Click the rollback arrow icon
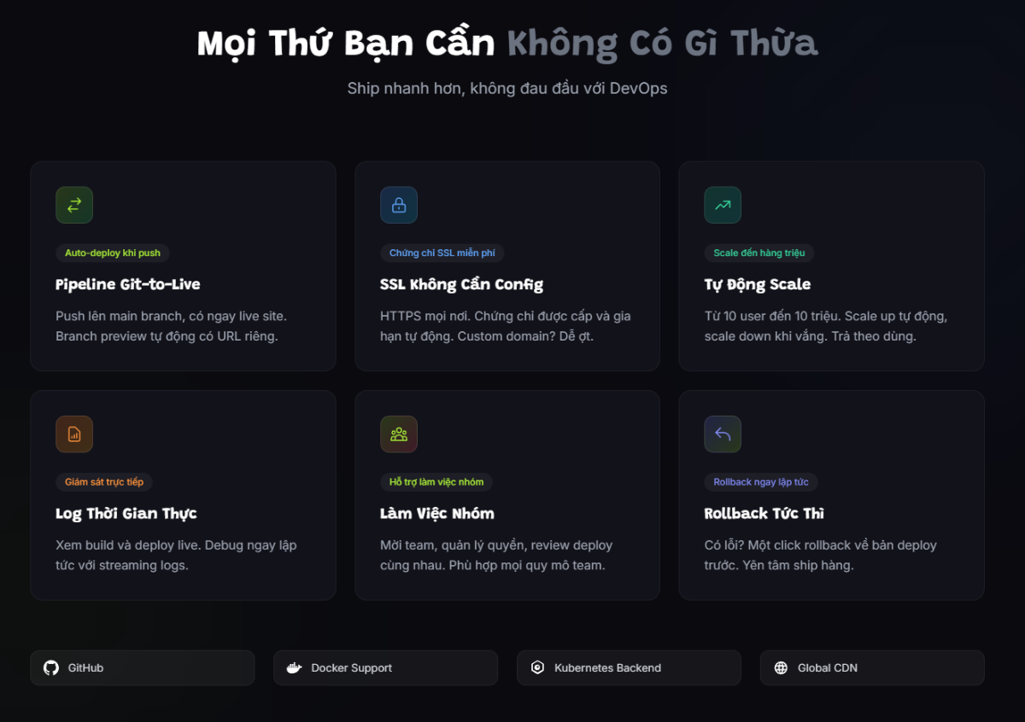 pyautogui.click(x=723, y=434)
